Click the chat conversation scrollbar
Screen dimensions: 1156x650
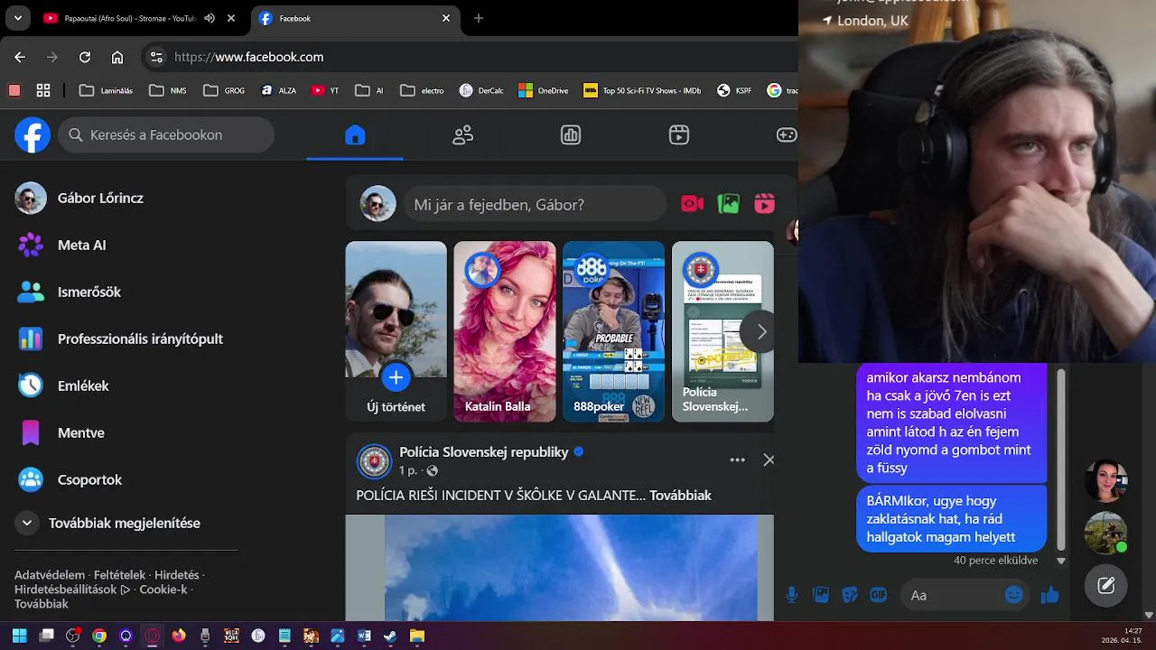pyautogui.click(x=1061, y=460)
